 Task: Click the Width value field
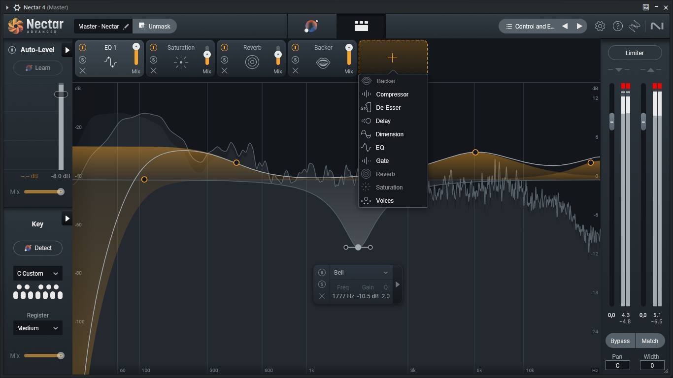tap(652, 365)
